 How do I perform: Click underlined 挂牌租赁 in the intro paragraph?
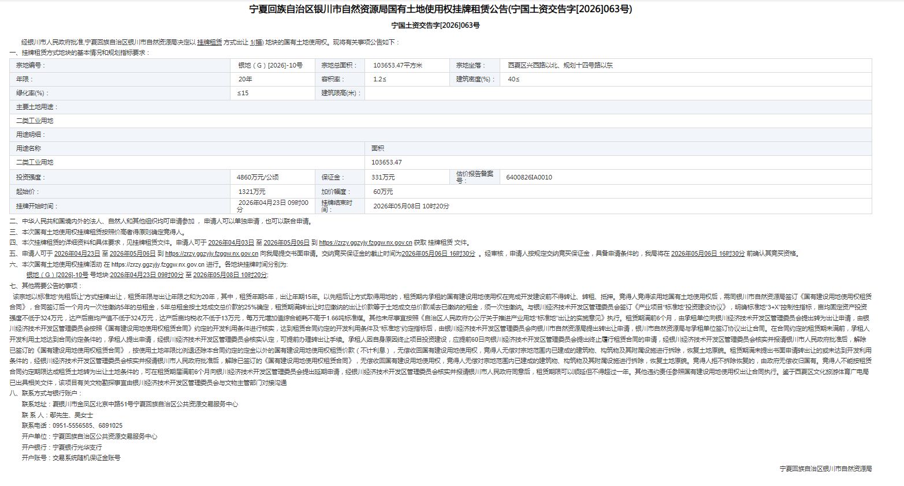click(x=209, y=43)
